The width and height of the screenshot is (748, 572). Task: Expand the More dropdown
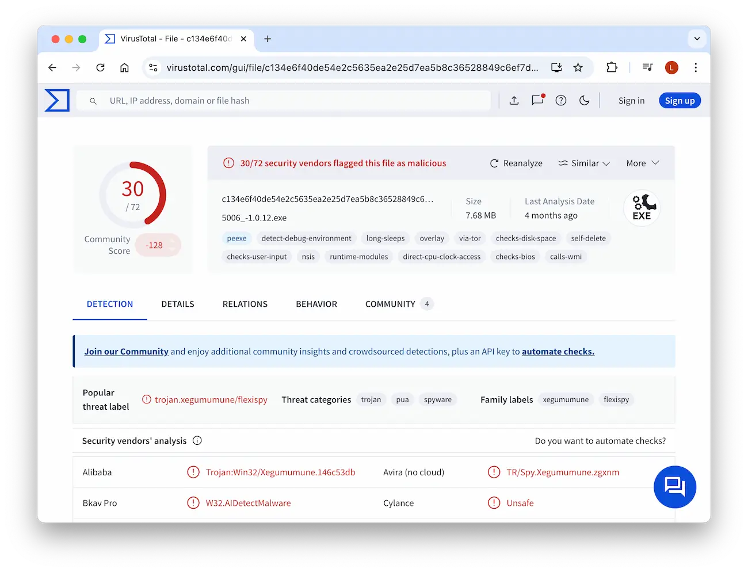pos(643,163)
